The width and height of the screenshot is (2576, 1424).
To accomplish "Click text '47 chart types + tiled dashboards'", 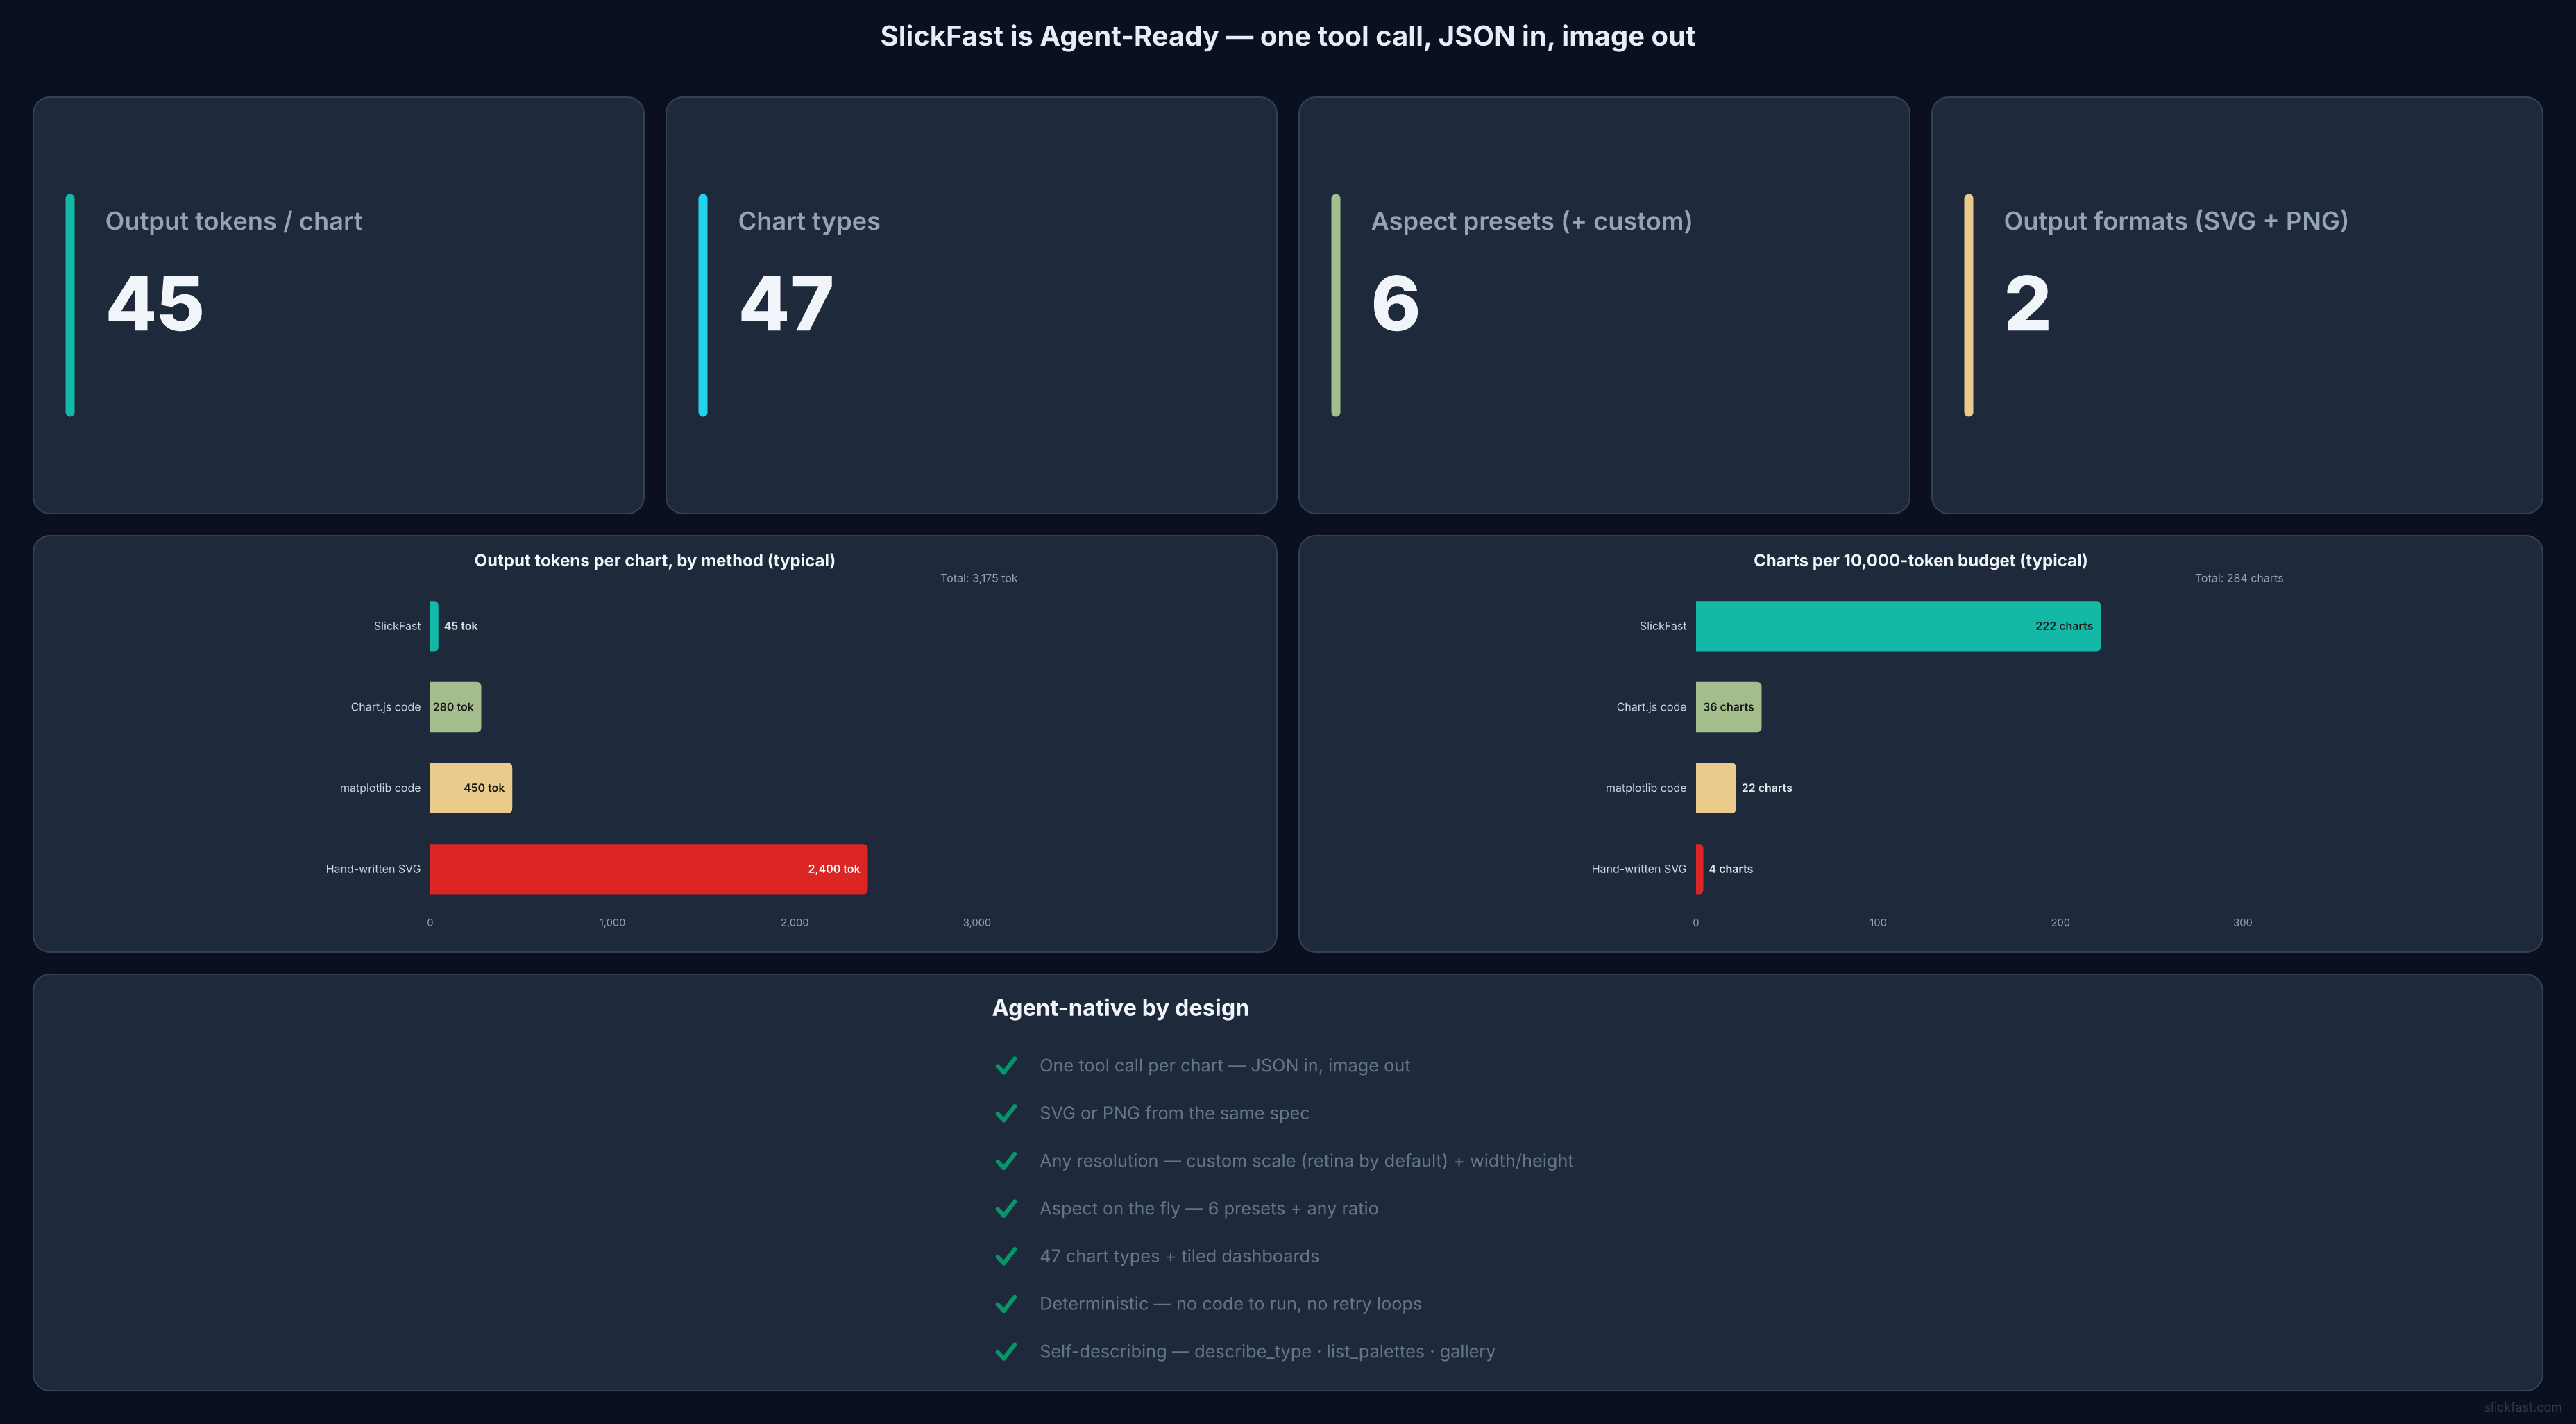I will (1179, 1256).
